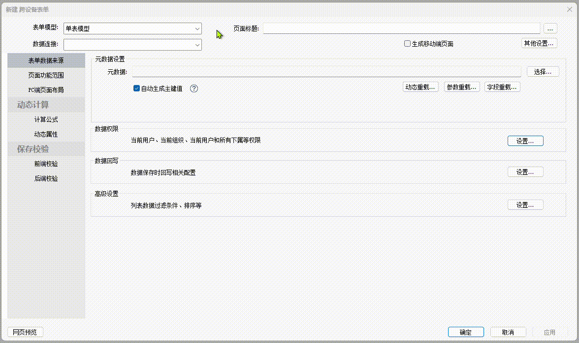This screenshot has height=343, width=579.
Task: Select 动态属性 in the sidebar
Action: click(46, 134)
